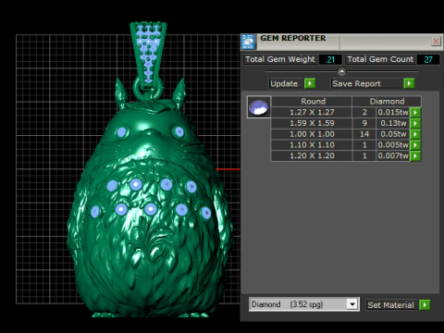The image size is (444, 333).
Task: Close the Gem Reporter panel
Action: point(436,42)
